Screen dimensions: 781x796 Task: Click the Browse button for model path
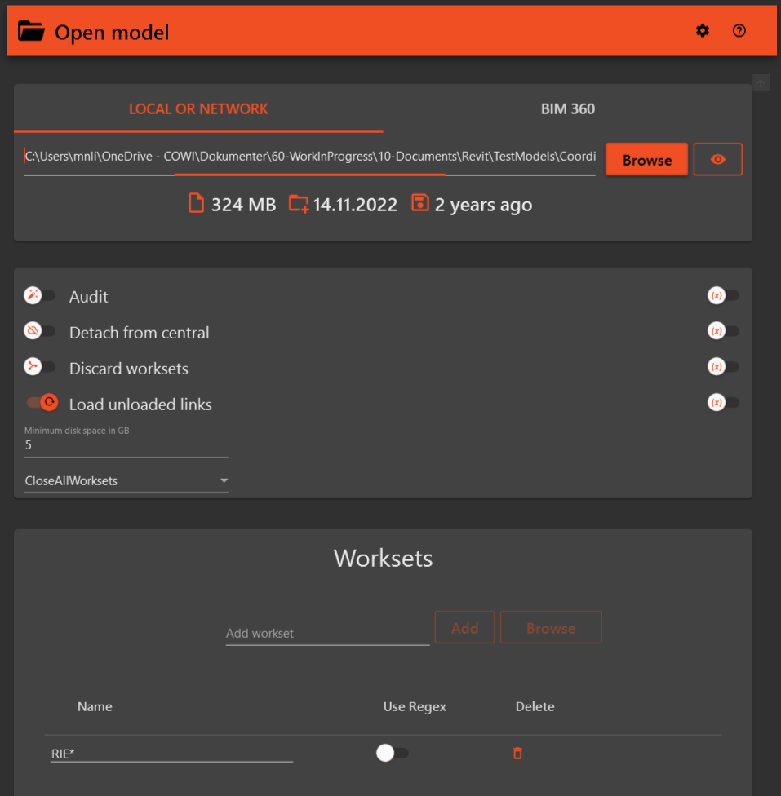coord(646,160)
